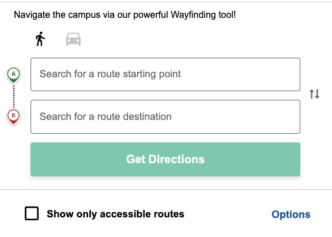Click the green A start marker
The height and width of the screenshot is (237, 332).
click(x=14, y=75)
